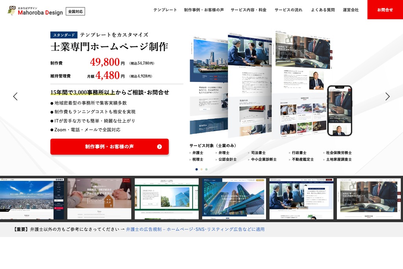Open the 運営会社 navigation item
Image resolution: width=403 pixels, height=269 pixels.
click(350, 10)
